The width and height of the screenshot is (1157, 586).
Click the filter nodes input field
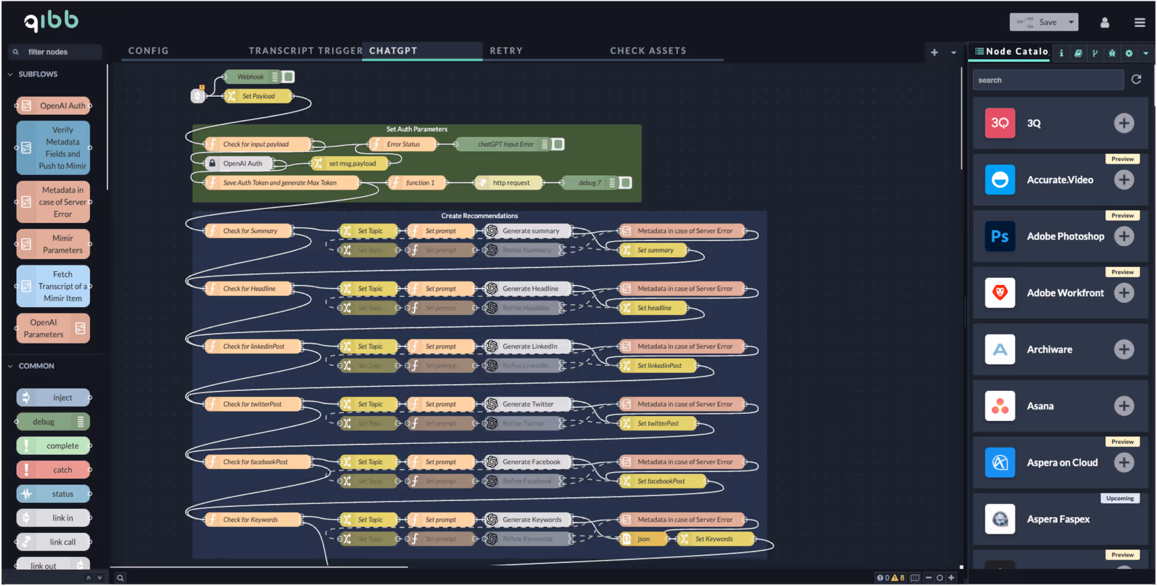click(x=55, y=52)
